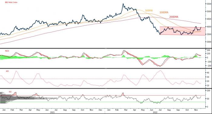Click the 2022 Jan month label
The width and height of the screenshot is (212, 114).
click(x=109, y=110)
